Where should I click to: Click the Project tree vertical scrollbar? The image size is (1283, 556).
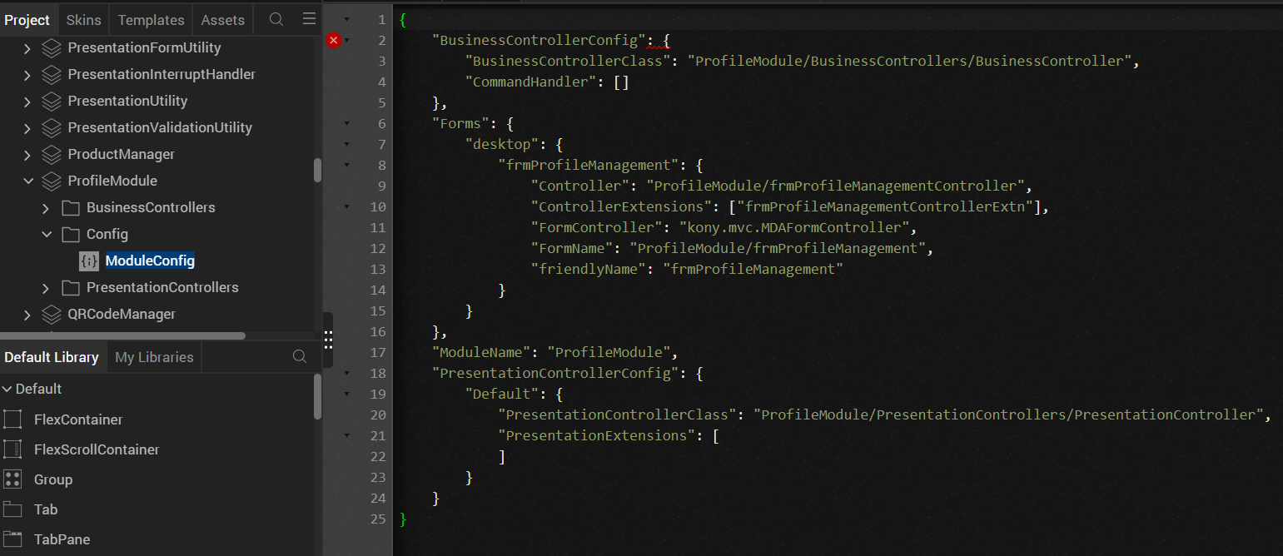317,170
